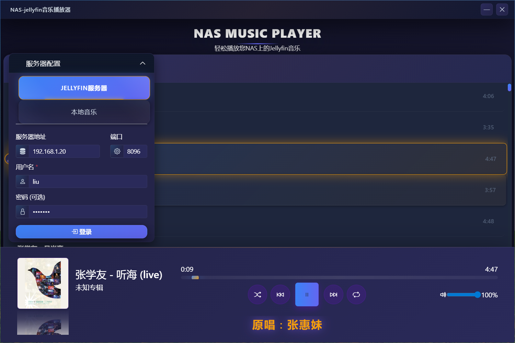Viewport: 515px width, 343px height.
Task: Click the username field containing liu
Action: [x=88, y=181]
